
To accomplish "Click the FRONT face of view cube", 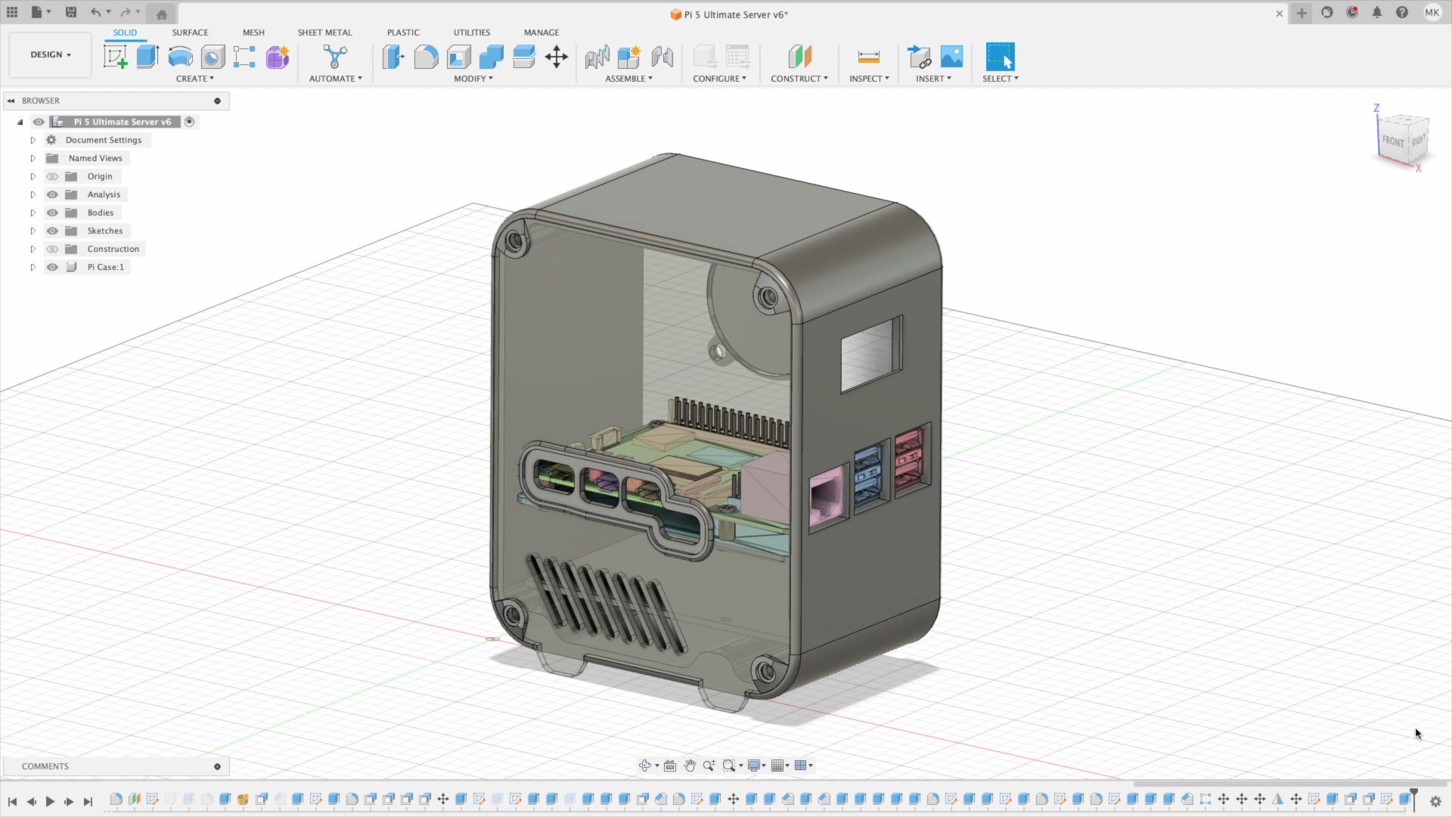I will (1391, 141).
